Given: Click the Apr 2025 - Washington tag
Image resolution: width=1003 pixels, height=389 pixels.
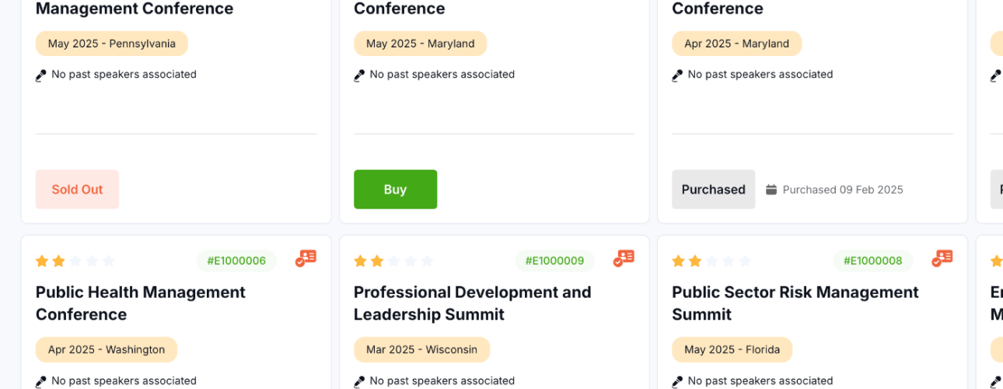Looking at the screenshot, I should [107, 349].
